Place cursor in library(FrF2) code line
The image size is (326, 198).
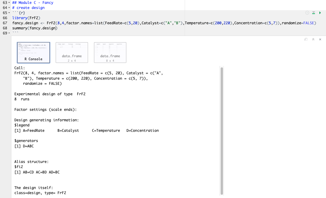pos(24,18)
